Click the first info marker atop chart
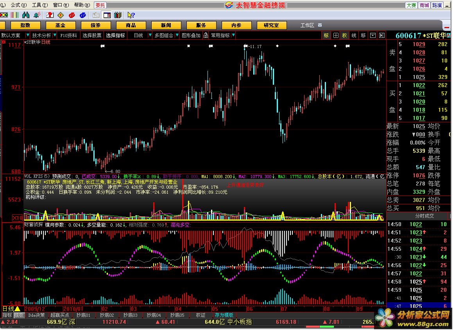This screenshot has height=330, width=453. point(102,46)
